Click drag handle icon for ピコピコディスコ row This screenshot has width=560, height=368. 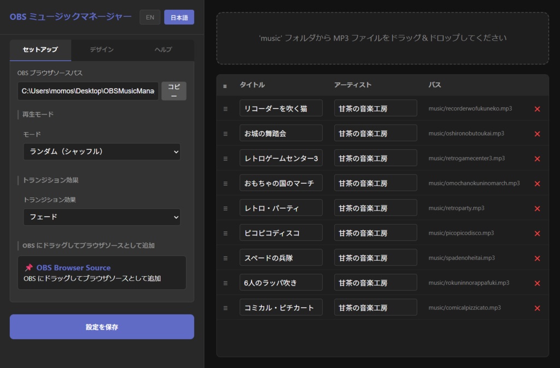[226, 232]
